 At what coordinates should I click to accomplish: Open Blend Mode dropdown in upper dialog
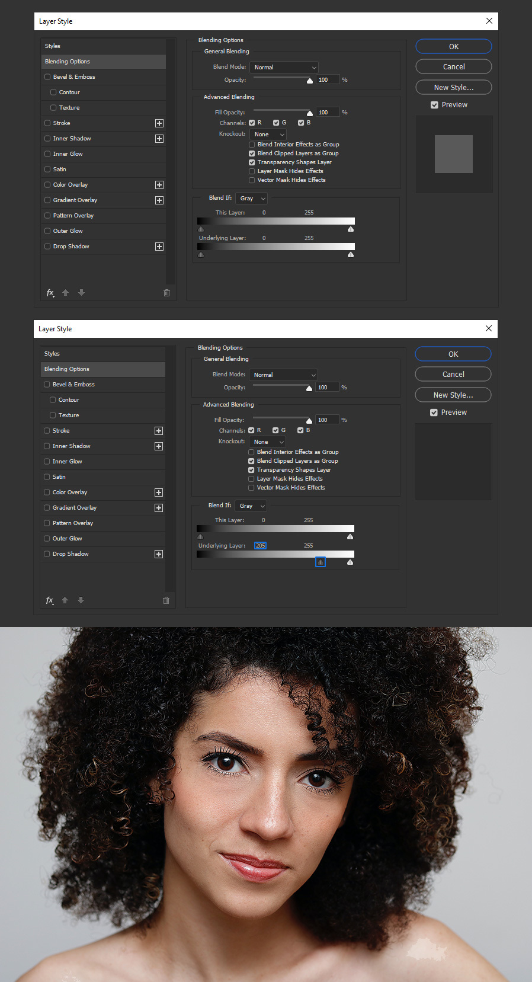point(284,68)
